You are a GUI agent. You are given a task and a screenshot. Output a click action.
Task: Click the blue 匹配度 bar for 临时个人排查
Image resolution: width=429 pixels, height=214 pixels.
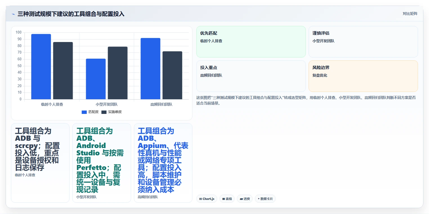[x=41, y=67]
